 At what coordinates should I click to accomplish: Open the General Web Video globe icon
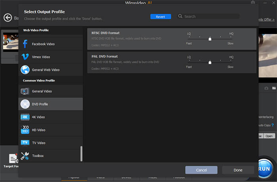(25, 69)
